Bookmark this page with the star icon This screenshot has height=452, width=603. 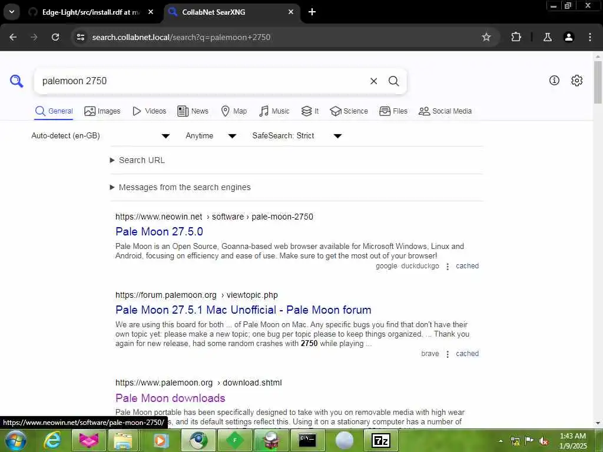point(486,37)
